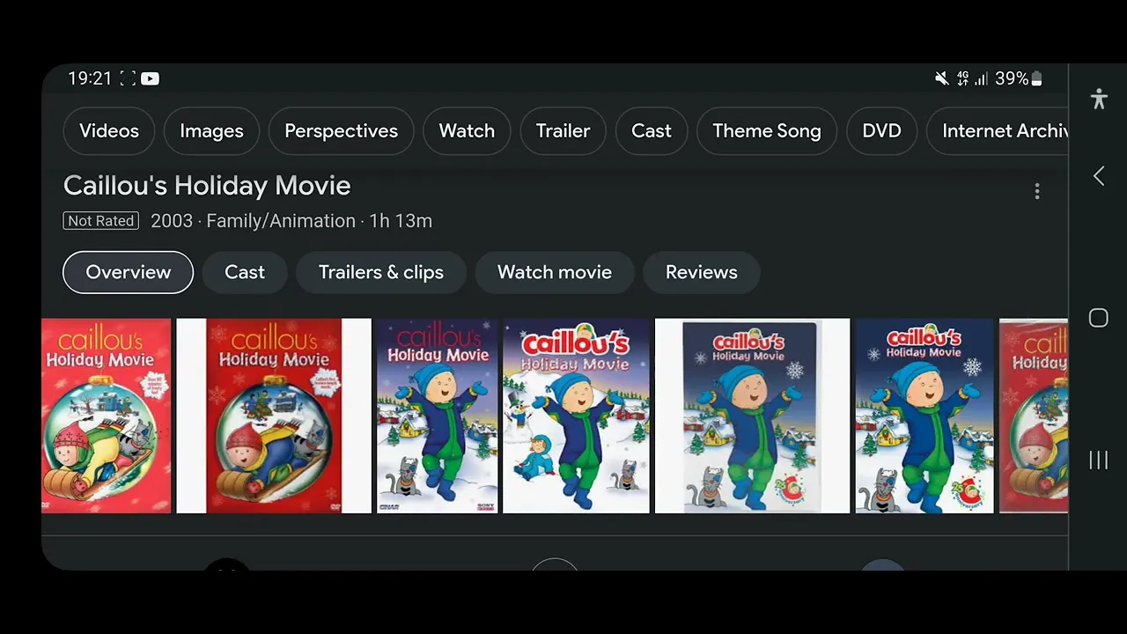Open the recent apps bars icon
The image size is (1127, 634).
pyautogui.click(x=1099, y=460)
